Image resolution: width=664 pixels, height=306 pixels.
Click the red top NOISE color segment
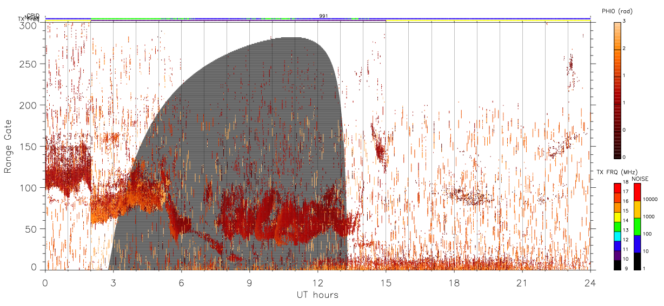coord(637,192)
